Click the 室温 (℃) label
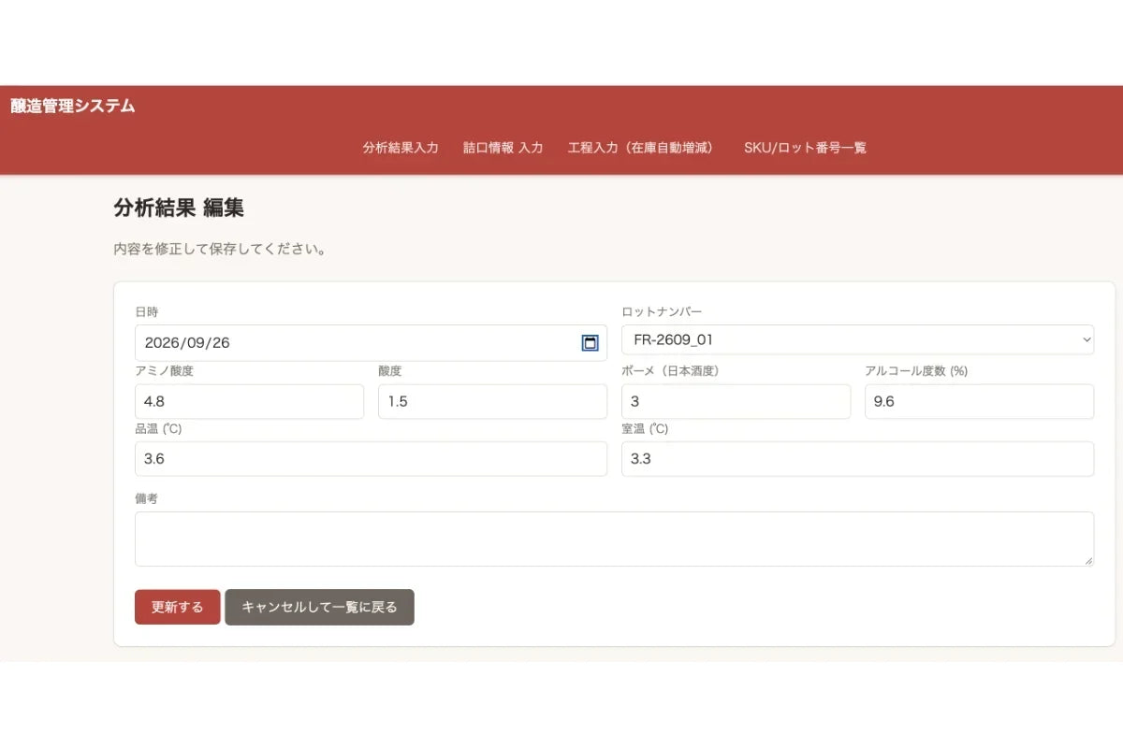 point(645,429)
